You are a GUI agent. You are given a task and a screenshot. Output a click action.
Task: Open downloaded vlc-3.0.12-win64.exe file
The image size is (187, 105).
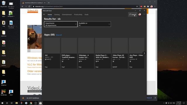pos(33,98)
